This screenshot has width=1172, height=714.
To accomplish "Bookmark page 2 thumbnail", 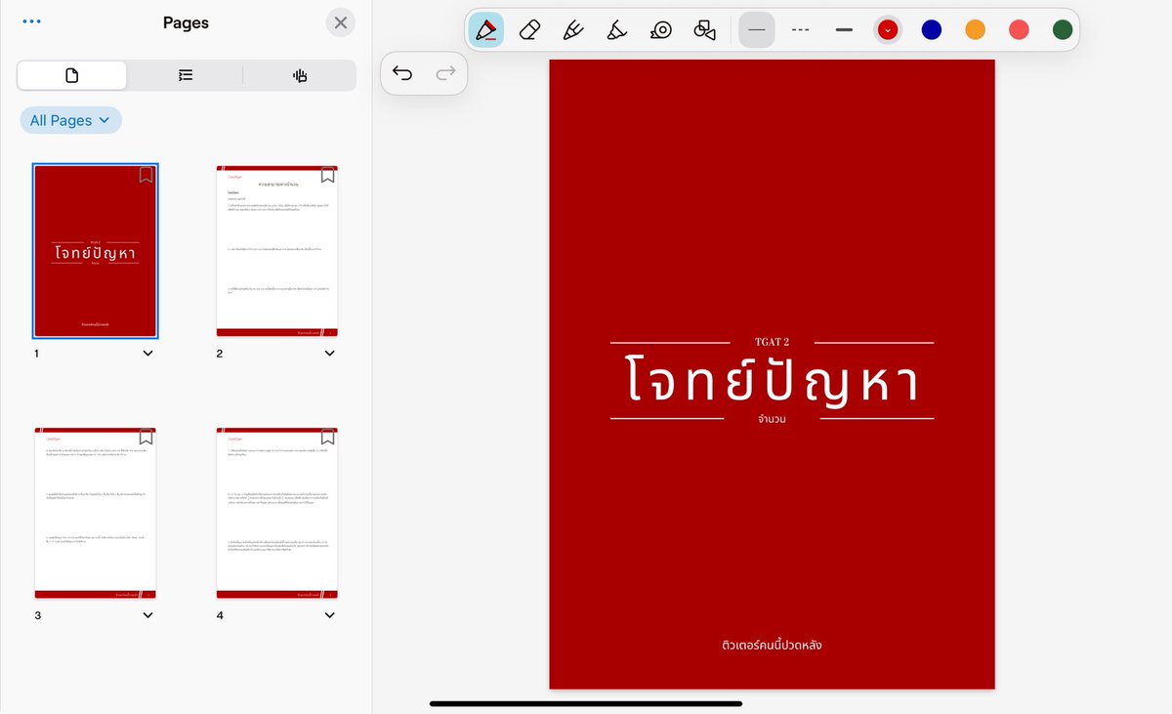I will coord(327,174).
